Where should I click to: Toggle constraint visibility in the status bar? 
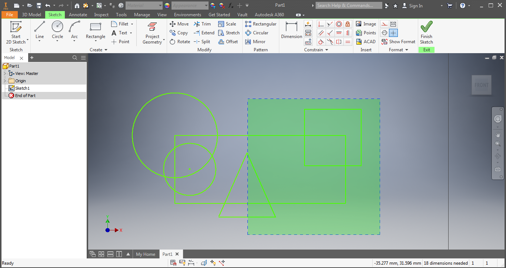coord(182,262)
